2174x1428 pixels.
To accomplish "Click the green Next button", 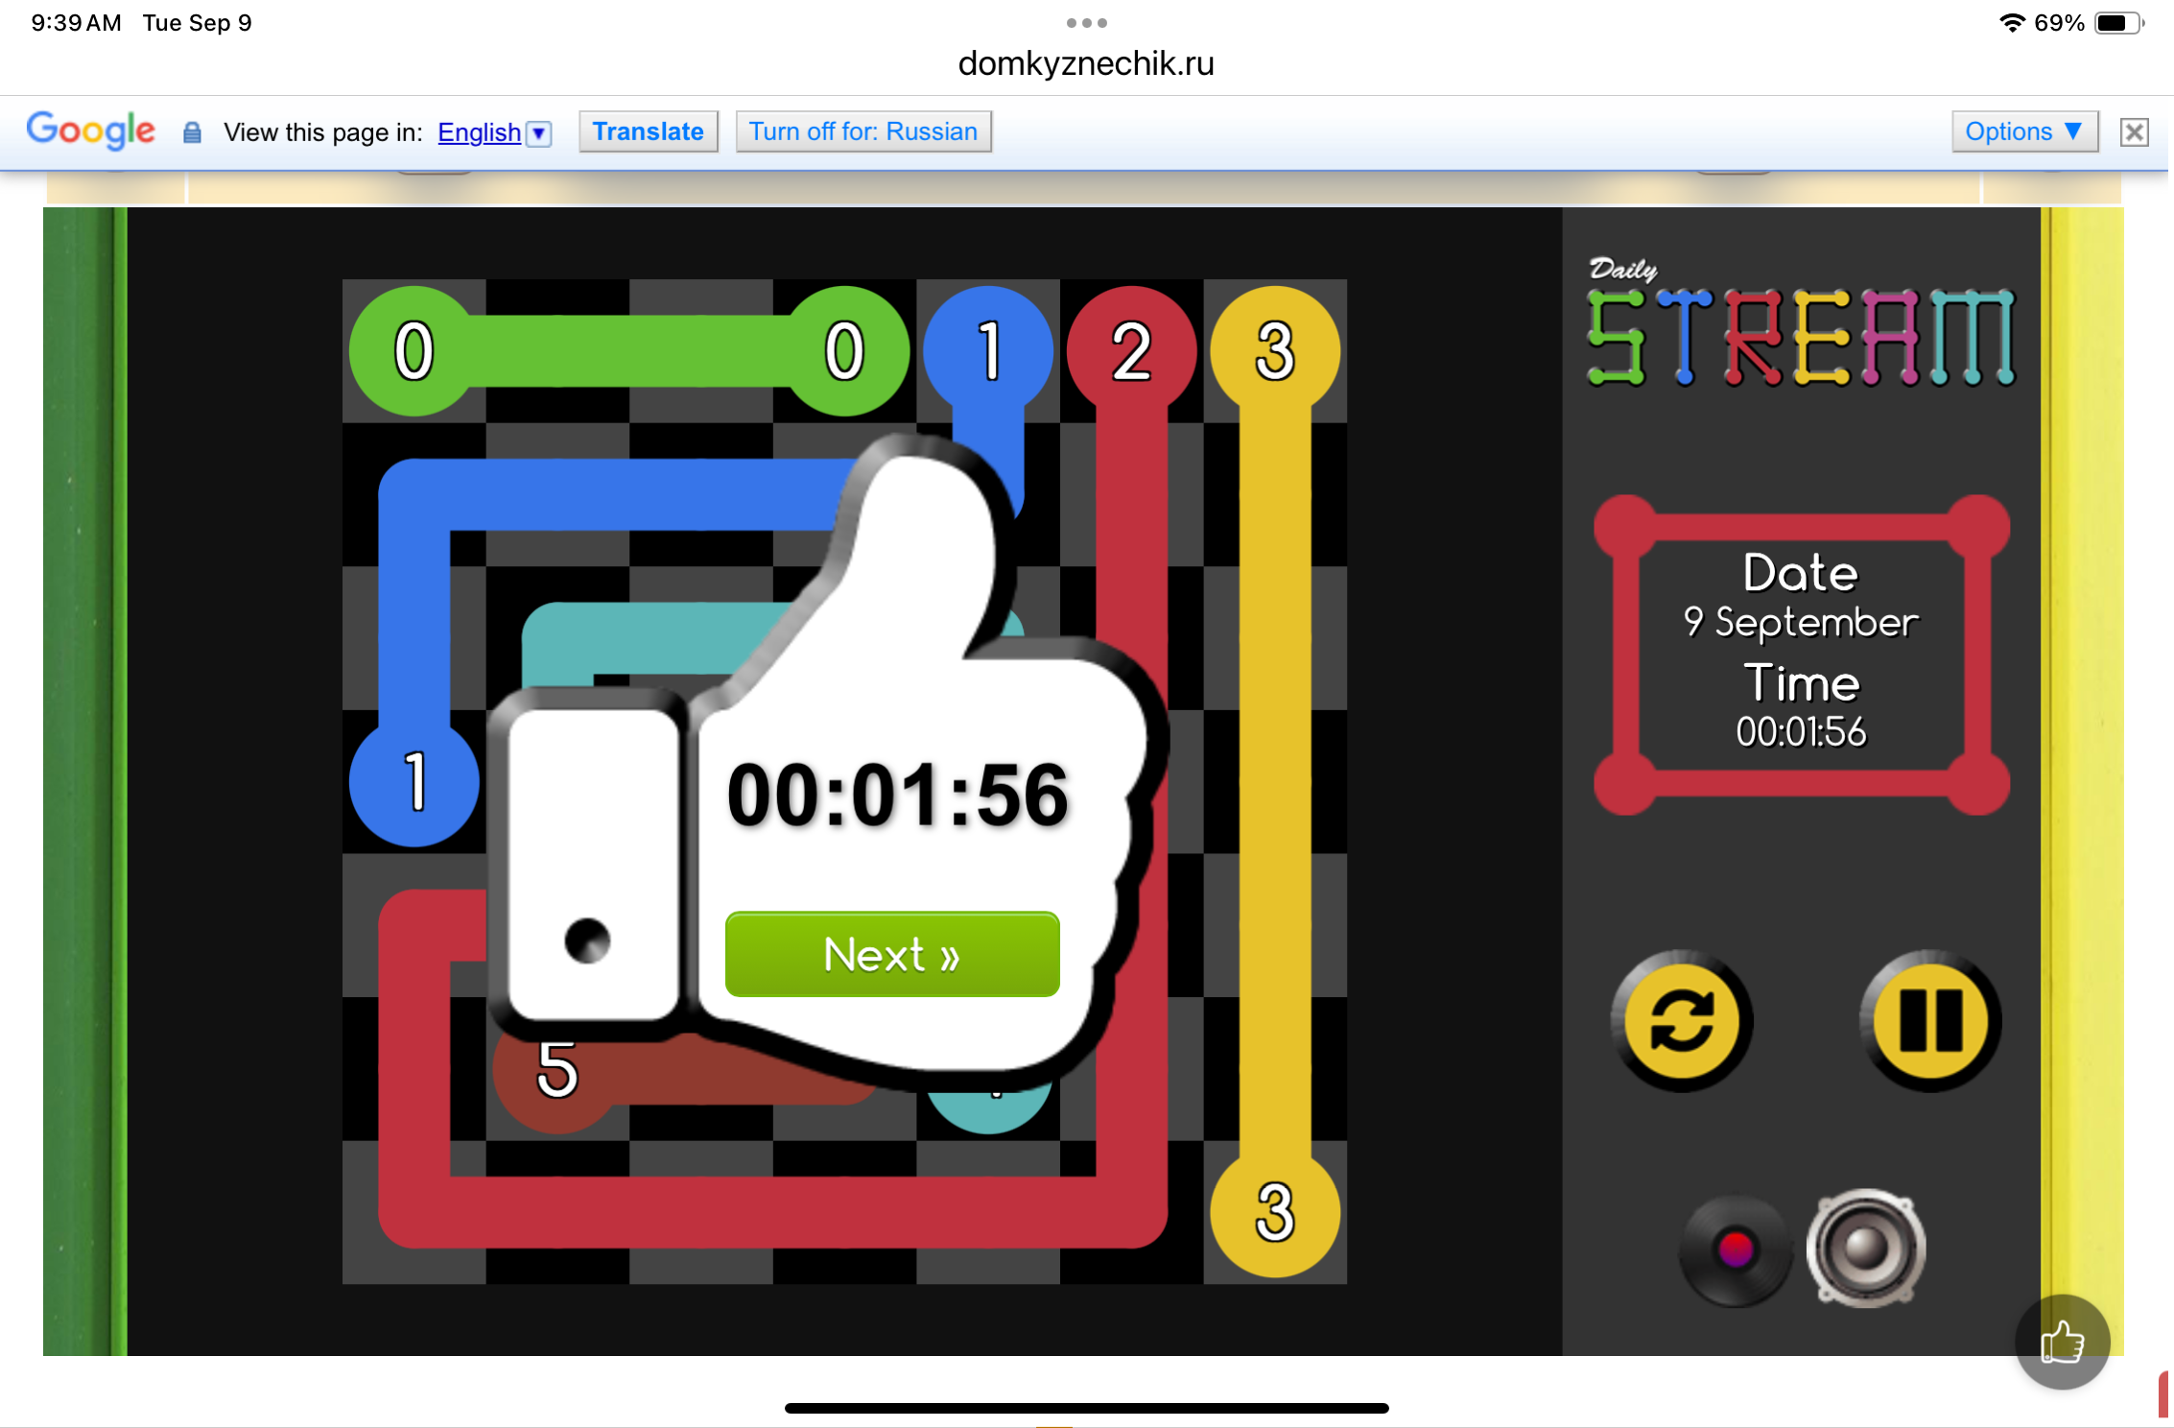I will coord(892,954).
